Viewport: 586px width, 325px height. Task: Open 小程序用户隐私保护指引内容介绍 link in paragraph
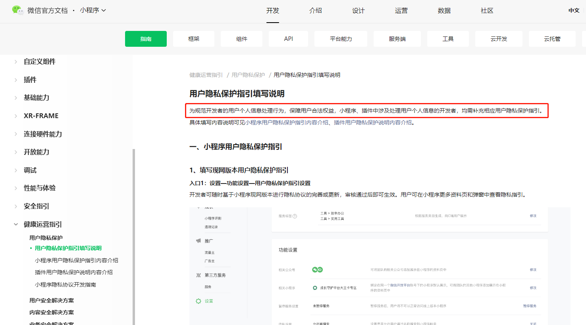click(x=287, y=122)
